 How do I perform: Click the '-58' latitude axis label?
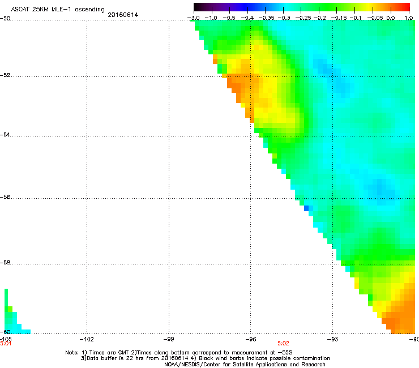tap(5, 263)
